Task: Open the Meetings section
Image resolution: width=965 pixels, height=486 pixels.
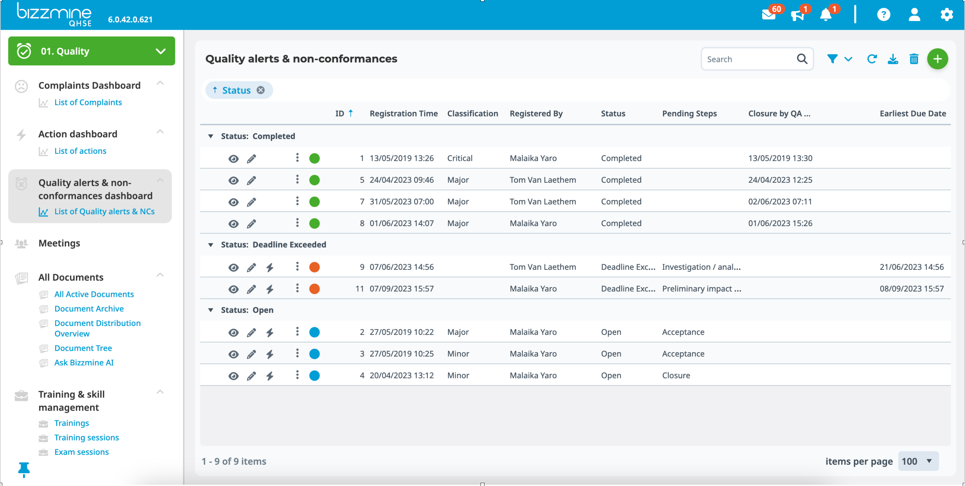Action: click(59, 243)
